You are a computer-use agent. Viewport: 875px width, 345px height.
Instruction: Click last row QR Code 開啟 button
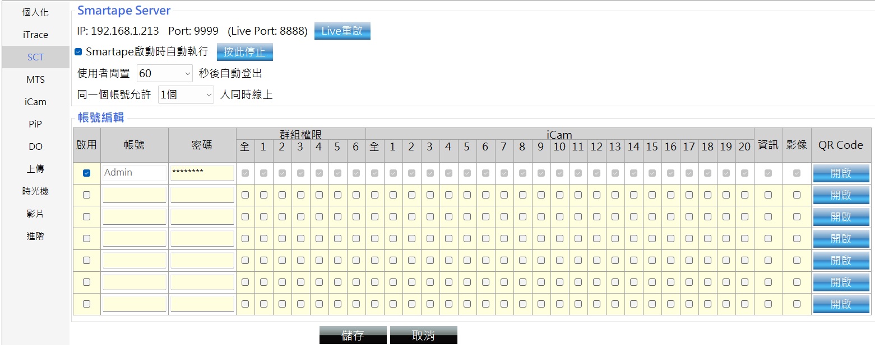pos(841,304)
